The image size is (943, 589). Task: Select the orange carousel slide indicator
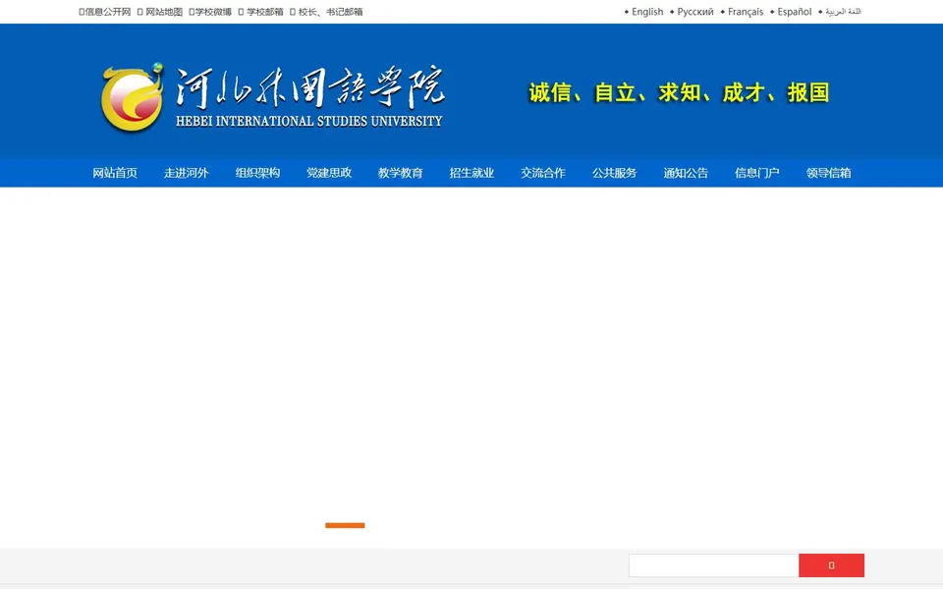click(x=345, y=525)
